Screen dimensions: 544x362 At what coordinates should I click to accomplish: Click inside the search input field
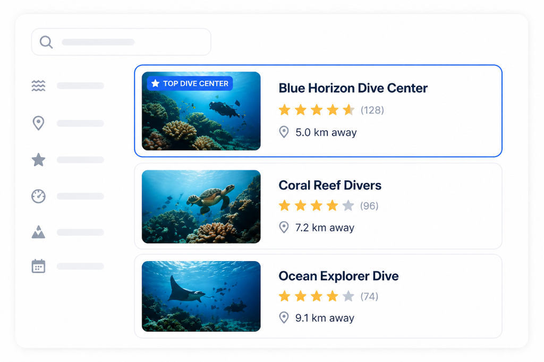coord(127,42)
